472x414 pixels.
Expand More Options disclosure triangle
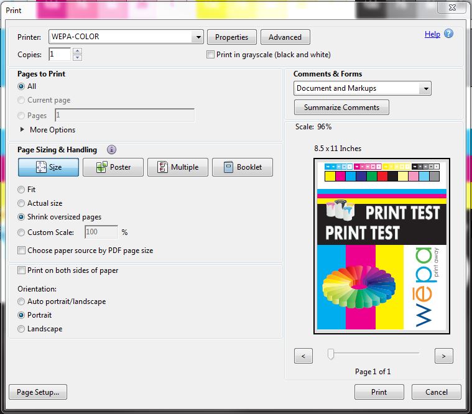23,130
